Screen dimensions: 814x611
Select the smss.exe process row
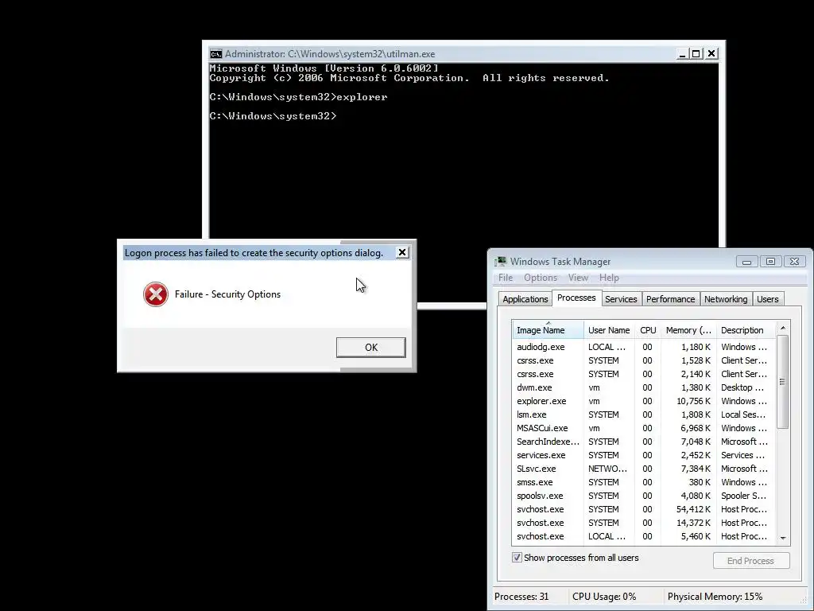pos(644,481)
